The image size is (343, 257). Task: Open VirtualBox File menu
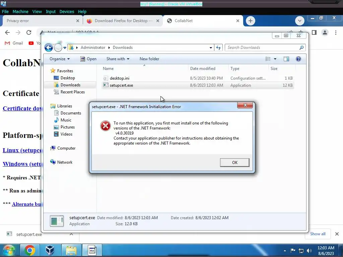click(x=5, y=12)
